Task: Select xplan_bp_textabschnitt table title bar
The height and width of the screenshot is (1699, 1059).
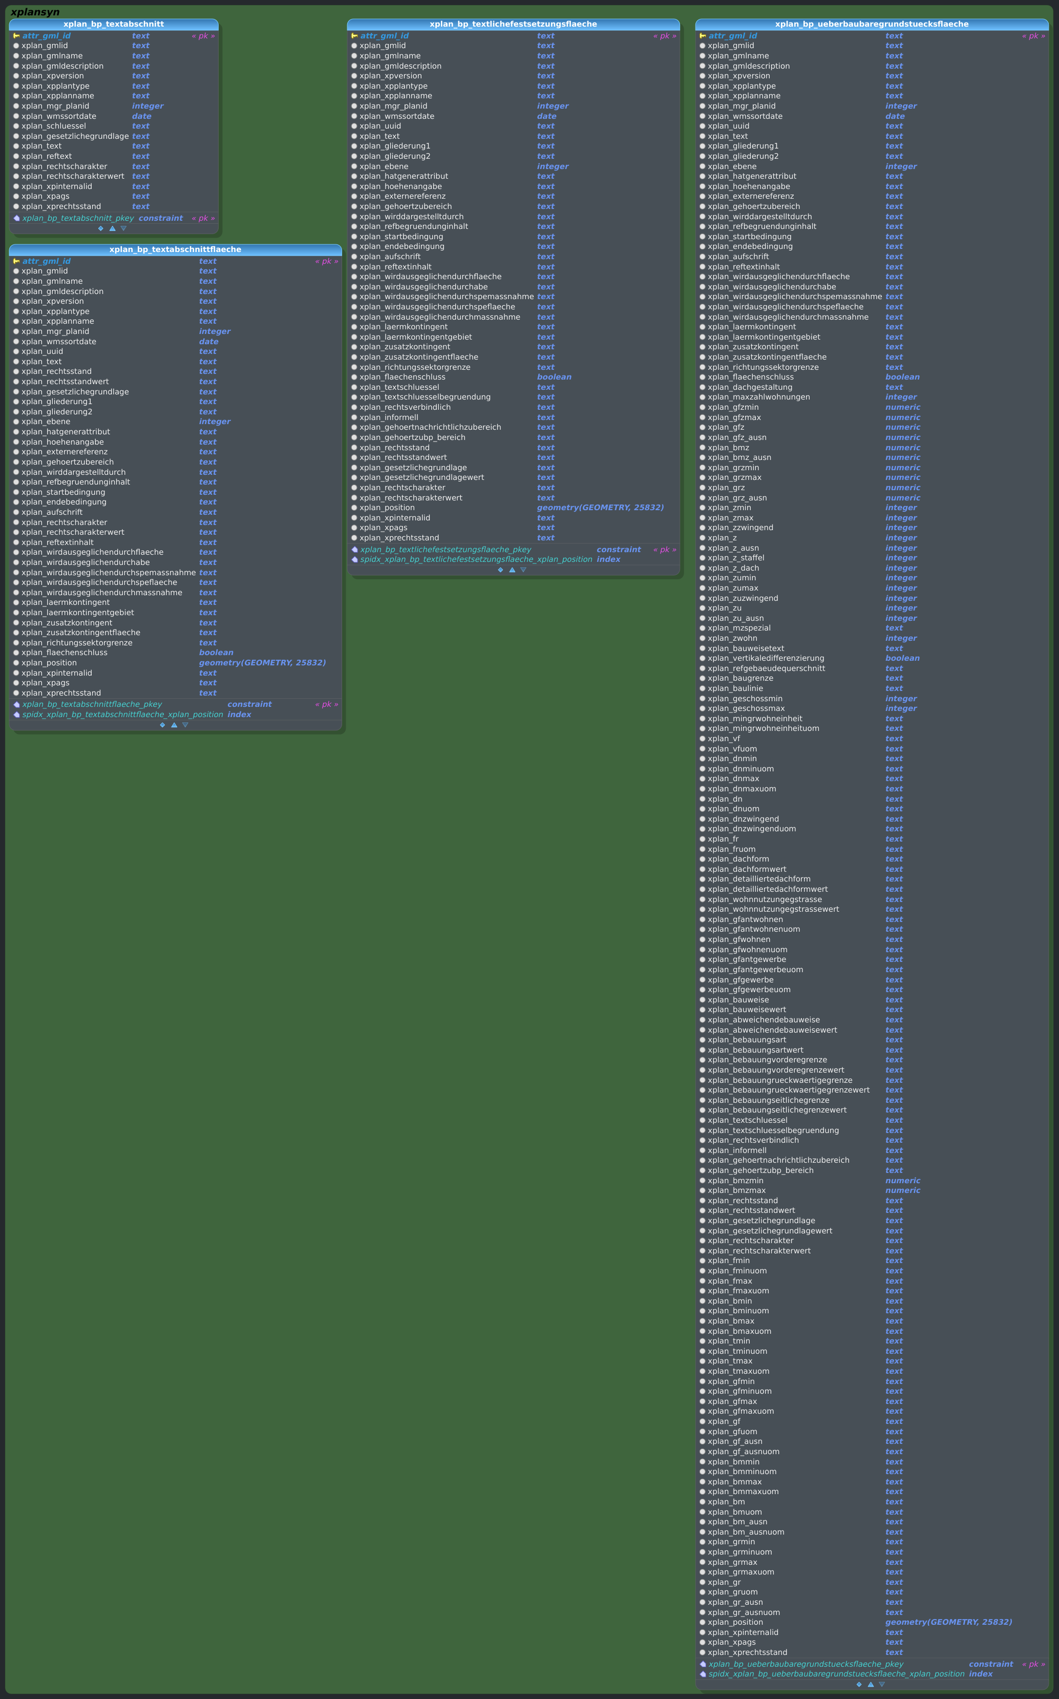Action: pos(114,24)
